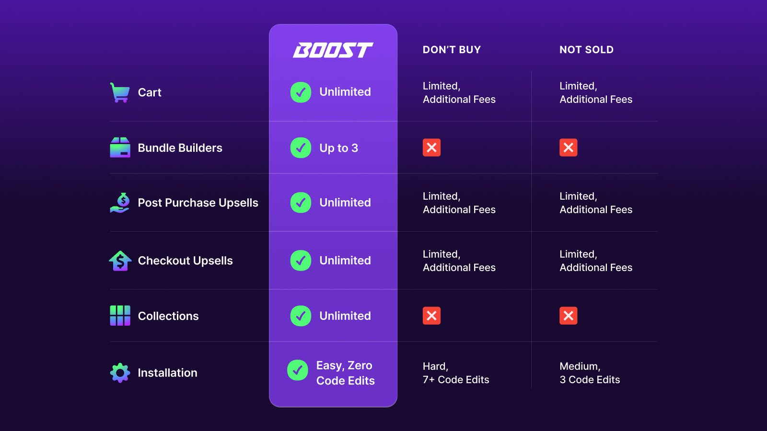Click red X for Collections under Not Sold
Image resolution: width=767 pixels, height=431 pixels.
[569, 316]
